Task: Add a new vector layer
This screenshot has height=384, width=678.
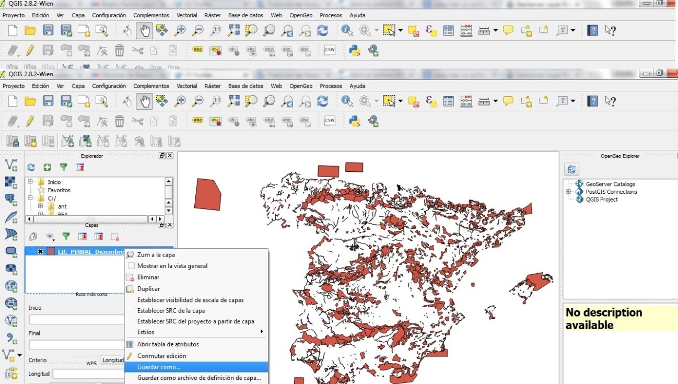Action: click(11, 164)
